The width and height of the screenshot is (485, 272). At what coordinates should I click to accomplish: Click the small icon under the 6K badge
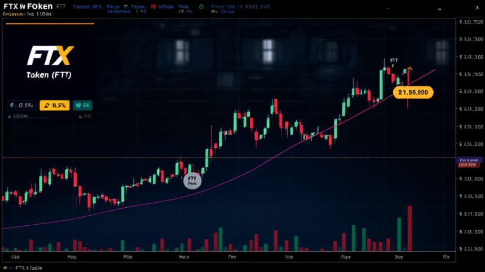pyautogui.click(x=81, y=117)
